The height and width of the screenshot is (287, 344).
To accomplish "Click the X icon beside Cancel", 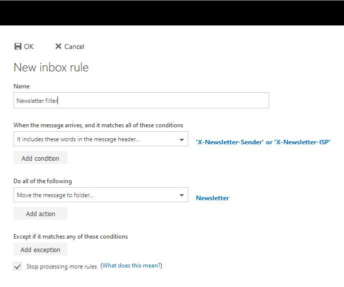I will pyautogui.click(x=58, y=46).
